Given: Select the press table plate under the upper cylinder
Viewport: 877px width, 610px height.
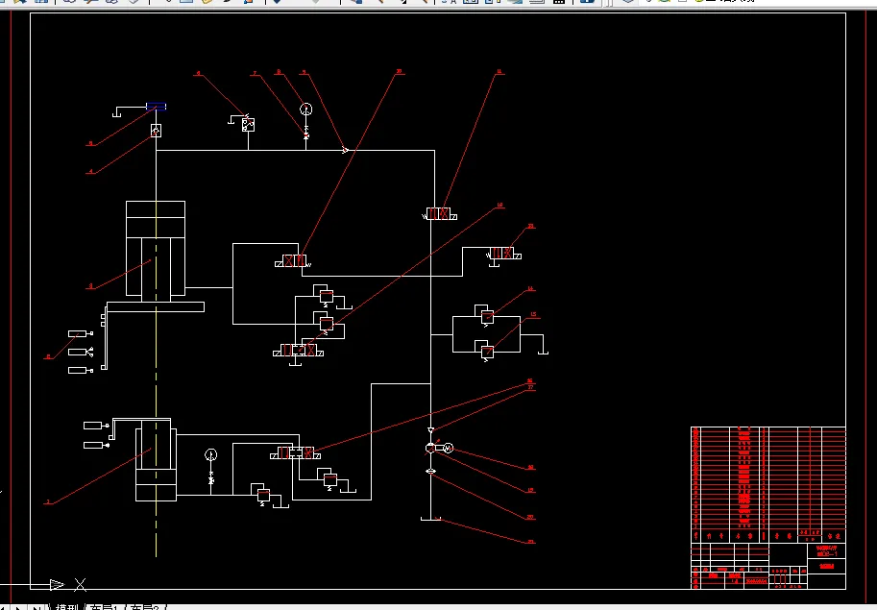Looking at the screenshot, I should coord(155,307).
